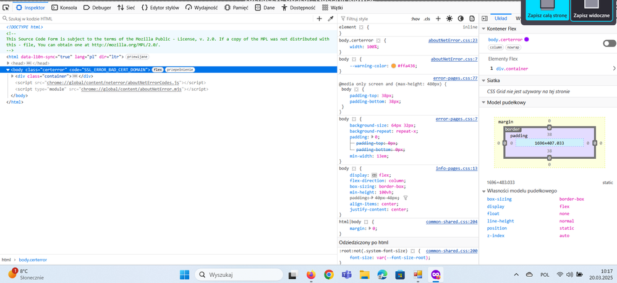Click the przepełnienie badge on body

tap(180, 70)
